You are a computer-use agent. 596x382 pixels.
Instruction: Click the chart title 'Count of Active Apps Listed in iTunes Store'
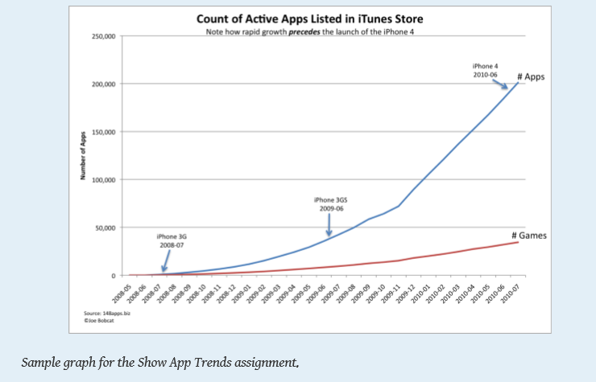click(309, 19)
